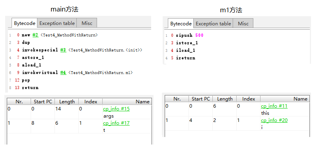
Task: Select the 'istore_1' instruction line
Action: 187,43
